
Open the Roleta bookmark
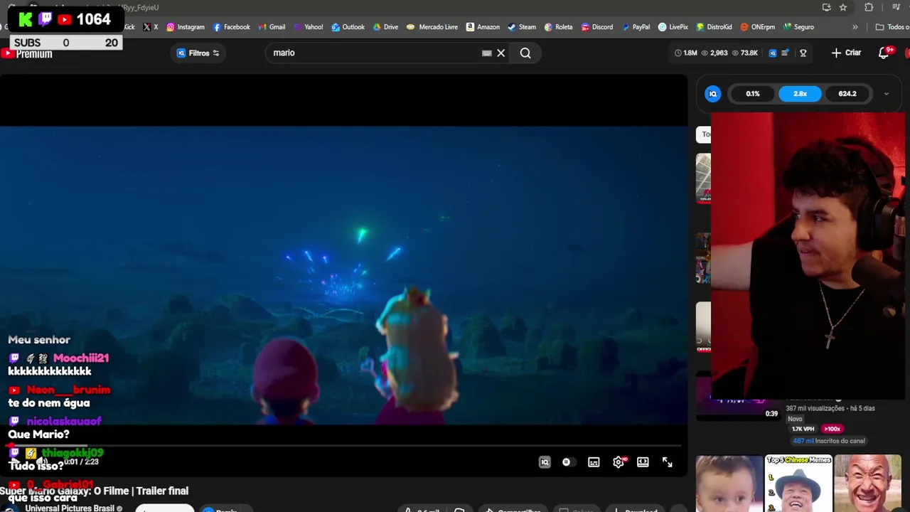(x=558, y=27)
